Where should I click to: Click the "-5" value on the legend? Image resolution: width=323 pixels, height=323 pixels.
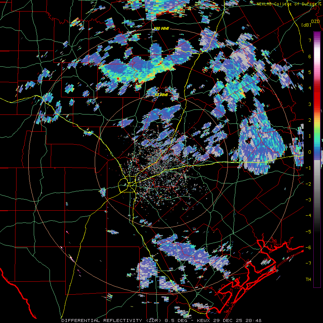pyautogui.click(x=308, y=232)
